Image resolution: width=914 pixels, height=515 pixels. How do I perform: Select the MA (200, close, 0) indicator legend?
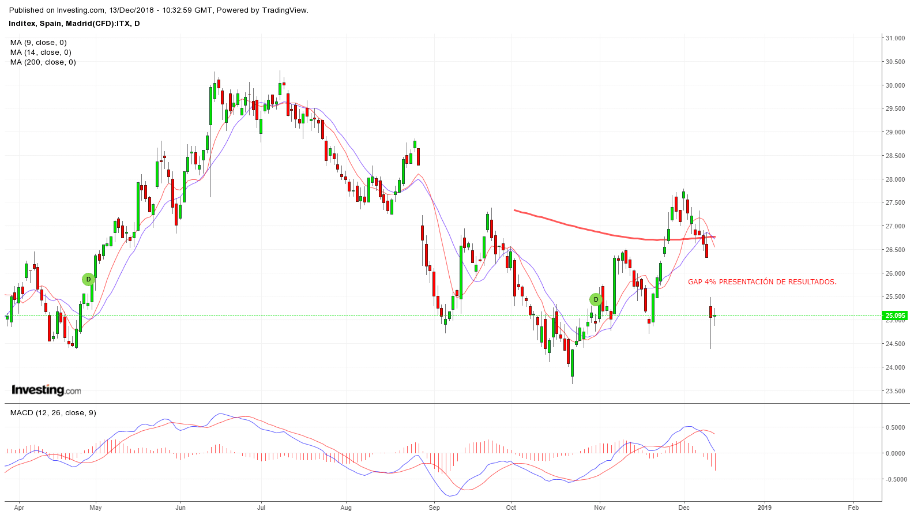[x=43, y=62]
